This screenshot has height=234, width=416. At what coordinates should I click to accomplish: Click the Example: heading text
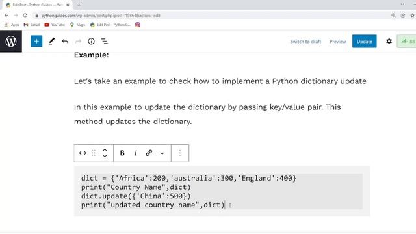91,55
